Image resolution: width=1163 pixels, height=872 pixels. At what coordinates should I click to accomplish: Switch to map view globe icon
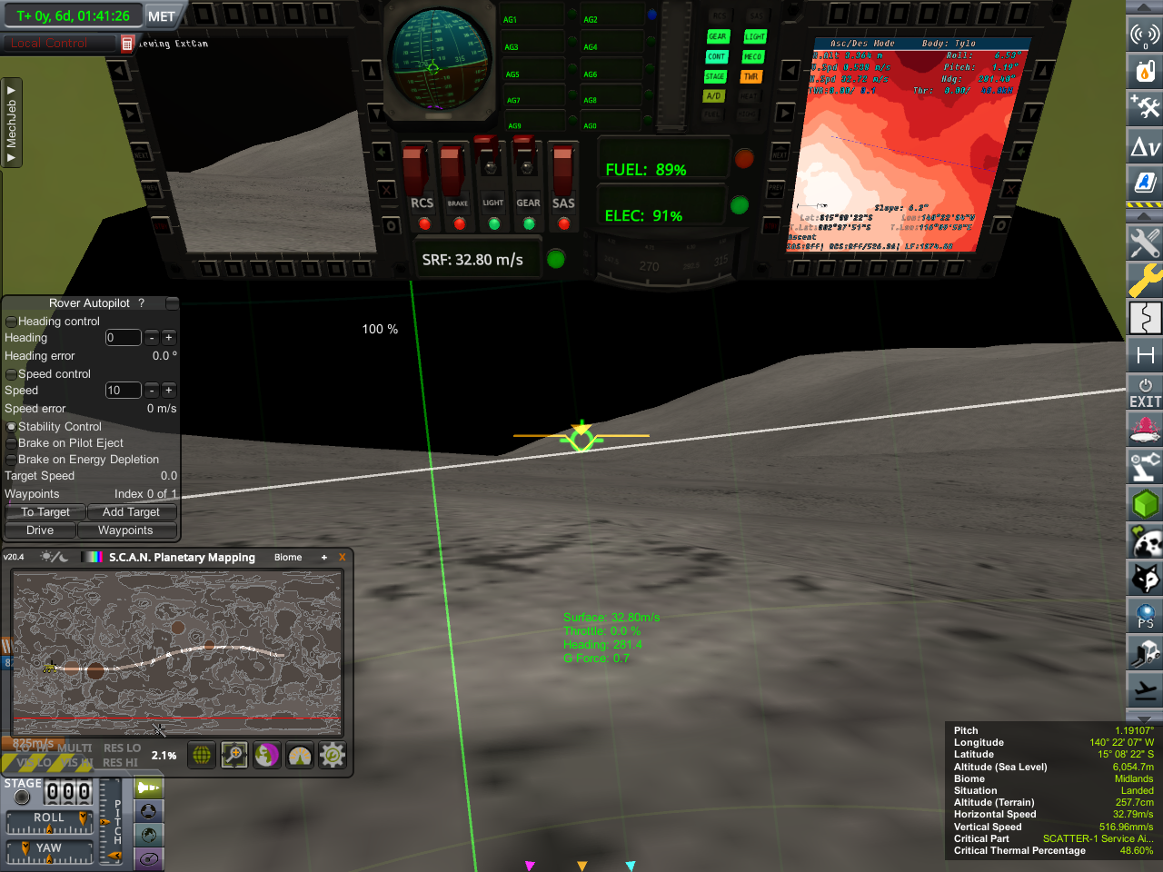click(148, 835)
